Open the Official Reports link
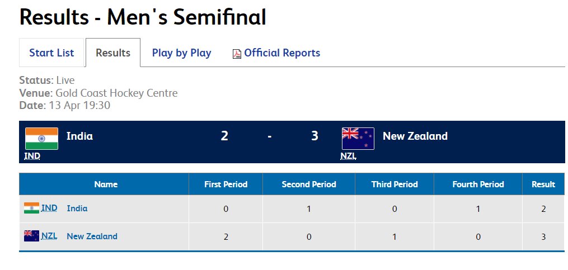This screenshot has width=568, height=270. click(282, 53)
